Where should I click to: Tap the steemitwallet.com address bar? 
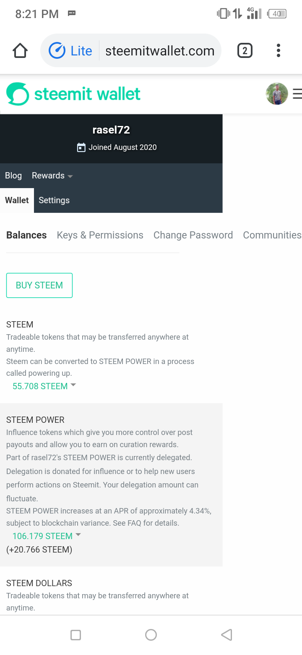[160, 51]
